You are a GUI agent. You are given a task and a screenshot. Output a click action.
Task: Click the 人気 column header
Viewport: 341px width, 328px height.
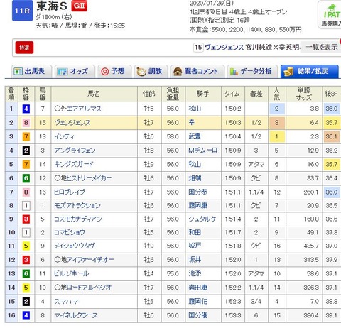coord(277,94)
